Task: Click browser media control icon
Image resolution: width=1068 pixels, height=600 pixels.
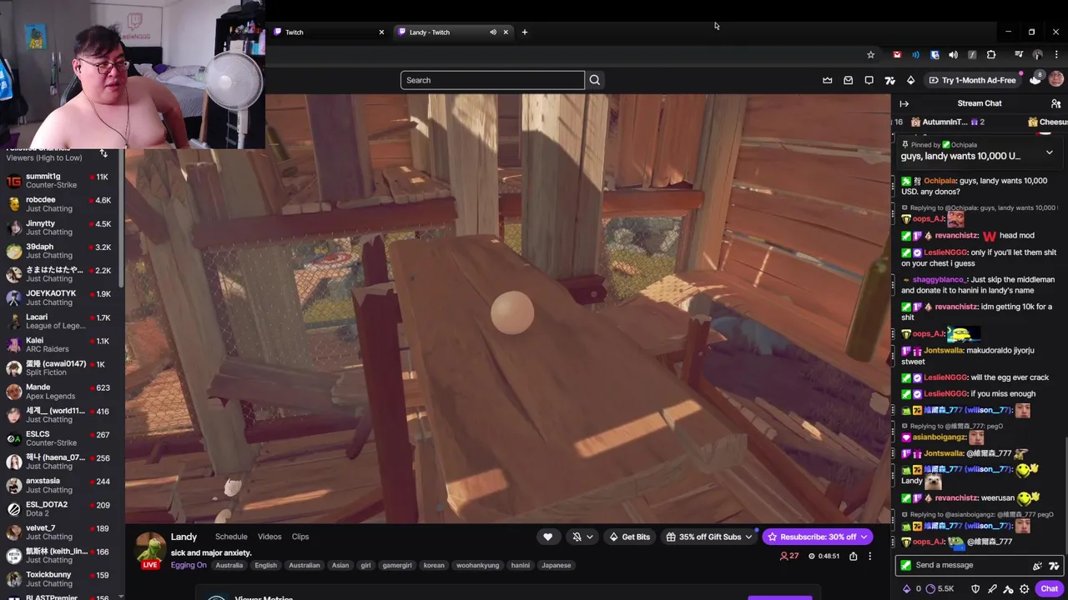Action: click(1019, 55)
